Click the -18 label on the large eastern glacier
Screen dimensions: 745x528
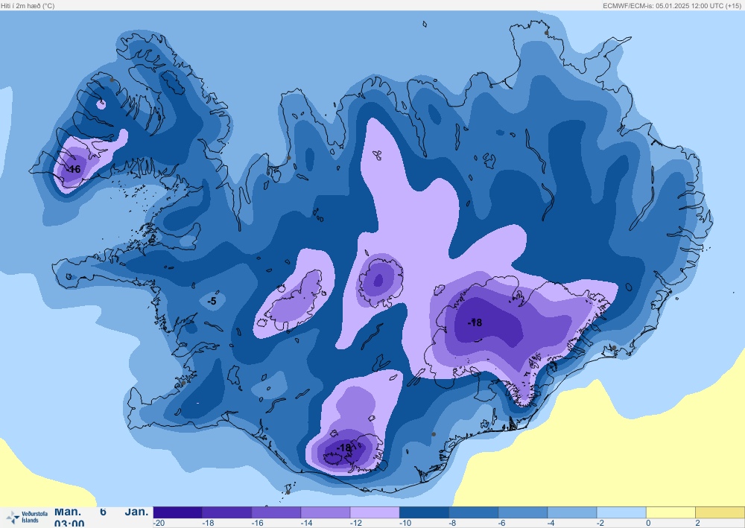click(475, 322)
